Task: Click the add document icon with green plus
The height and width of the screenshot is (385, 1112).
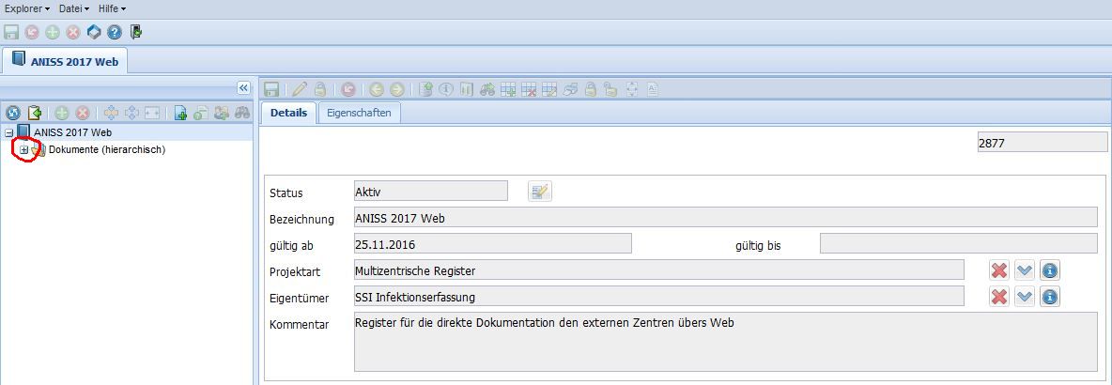Action: point(180,113)
